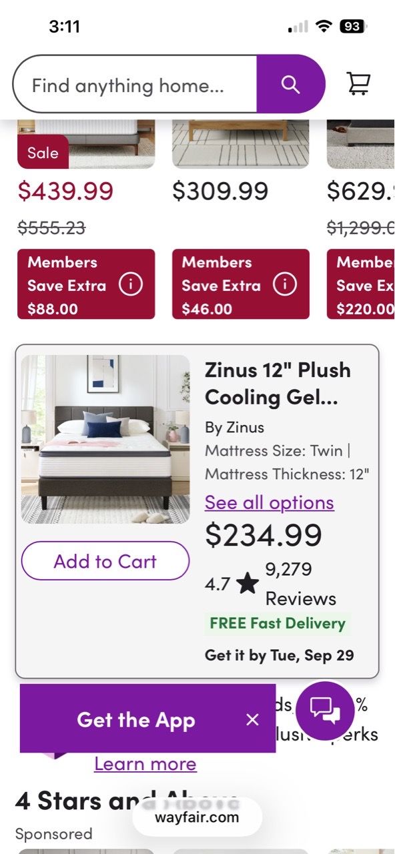
Task: Open Zinus 12" Plush Cooling Gel title
Action: [278, 383]
